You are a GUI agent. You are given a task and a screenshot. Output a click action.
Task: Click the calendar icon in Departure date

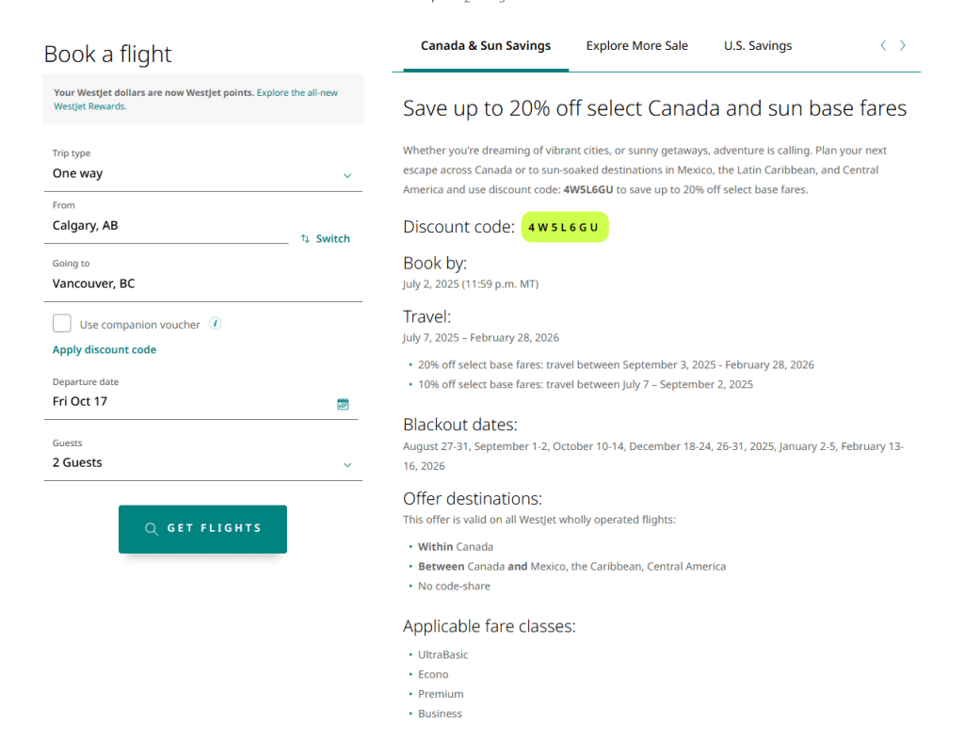click(x=343, y=404)
